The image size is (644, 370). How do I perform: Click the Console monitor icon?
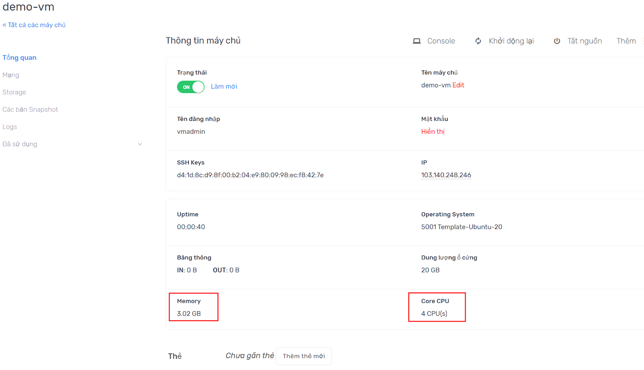417,41
